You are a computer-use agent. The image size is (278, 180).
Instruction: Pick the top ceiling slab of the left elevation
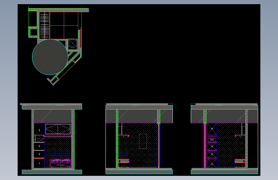pyautogui.click(x=52, y=107)
